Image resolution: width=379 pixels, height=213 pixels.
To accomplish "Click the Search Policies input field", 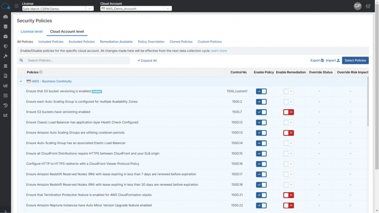I will 77,60.
